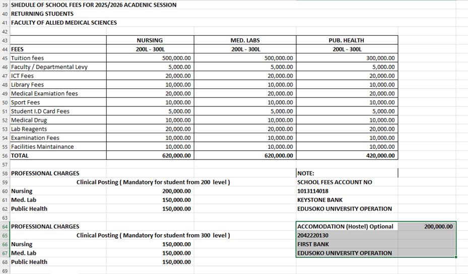Select the row 64 header
The width and height of the screenshot is (468, 274).
pos(5,227)
